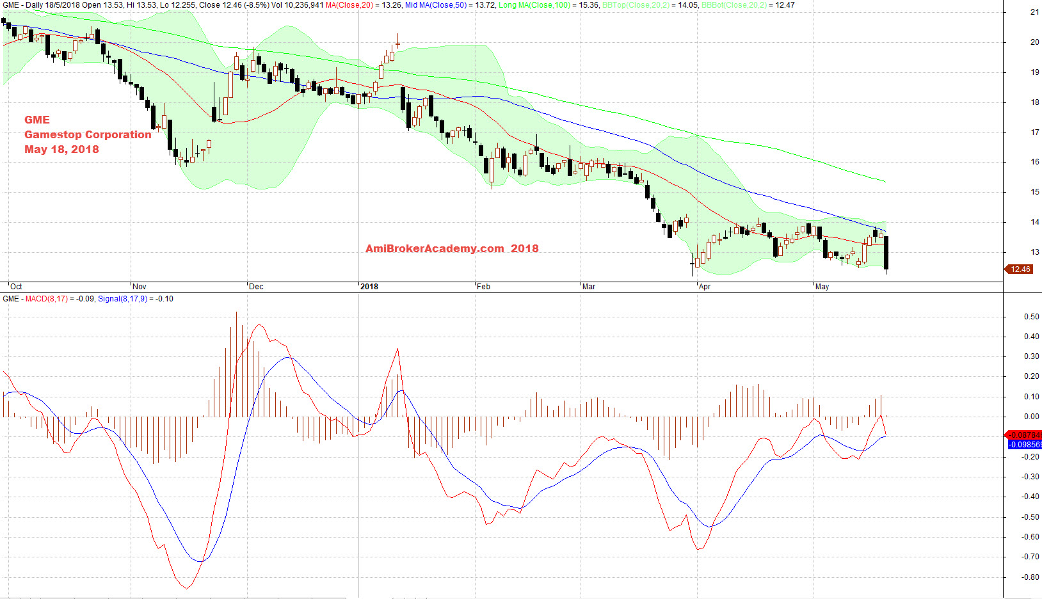The width and height of the screenshot is (1042, 599).
Task: Click the 0.30 MACD axis label
Action: coord(1031,356)
